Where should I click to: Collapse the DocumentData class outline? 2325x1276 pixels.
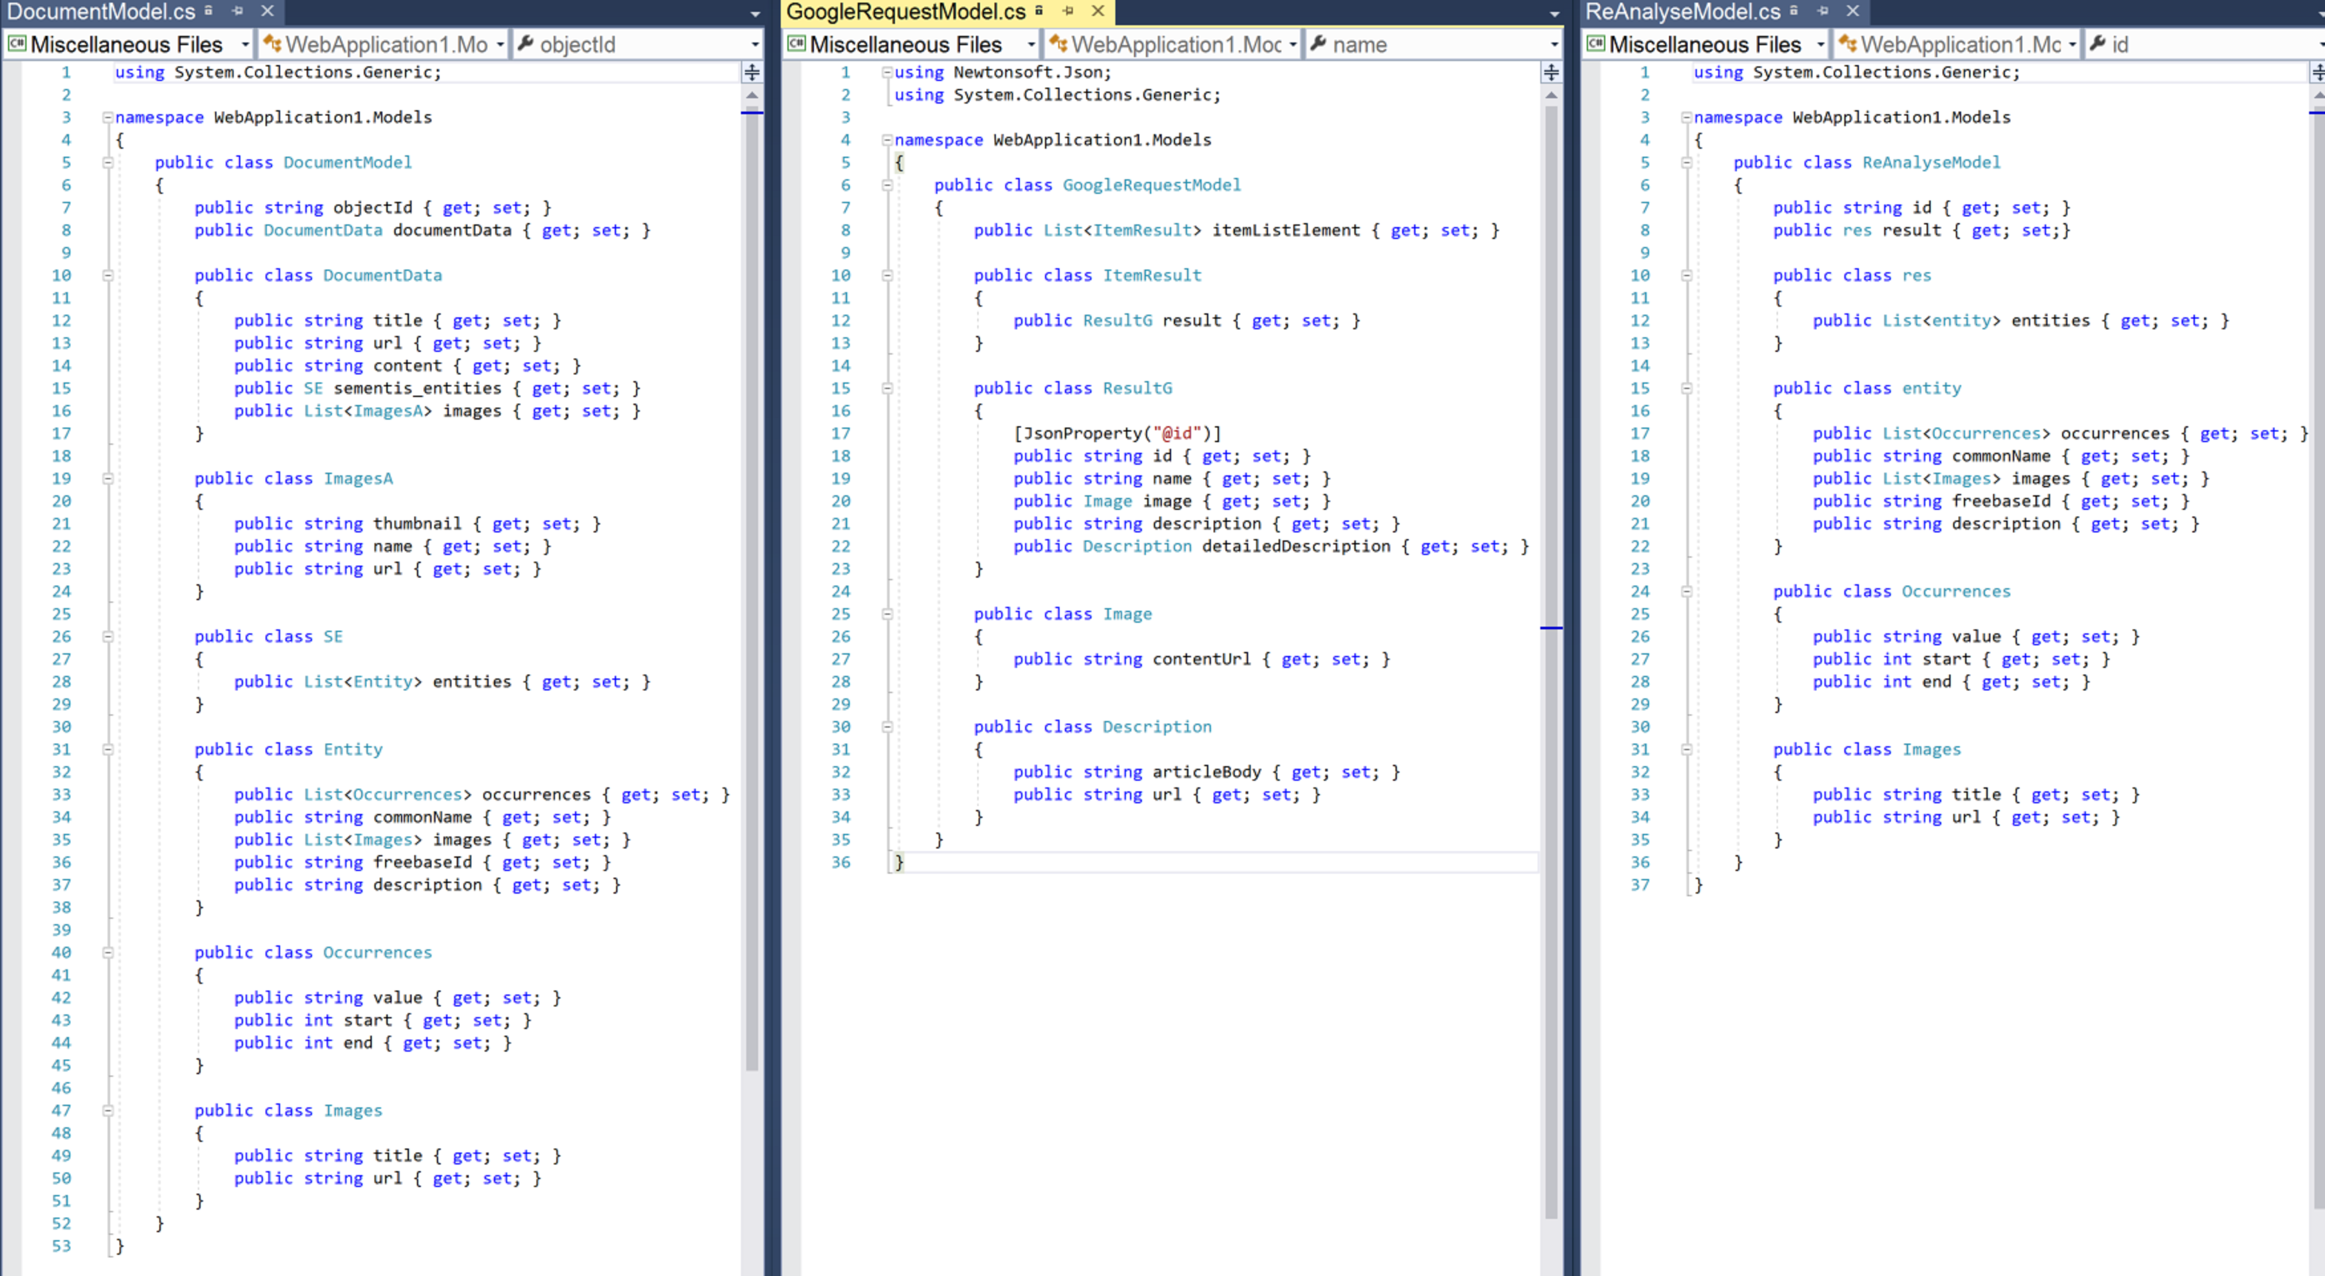click(108, 276)
